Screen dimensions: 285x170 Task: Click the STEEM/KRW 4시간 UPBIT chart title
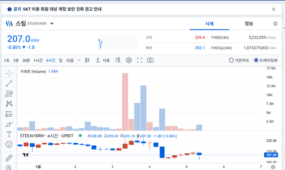(47, 136)
